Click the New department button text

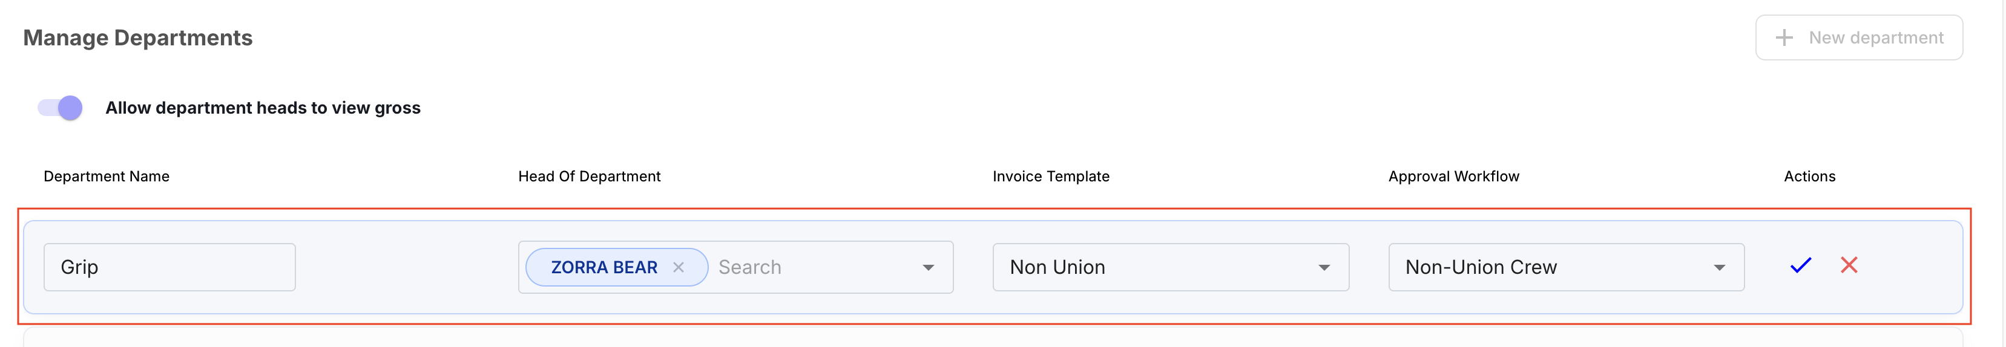(1876, 37)
